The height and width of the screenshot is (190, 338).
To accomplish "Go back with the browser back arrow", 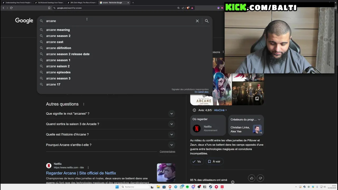I will [3, 8].
